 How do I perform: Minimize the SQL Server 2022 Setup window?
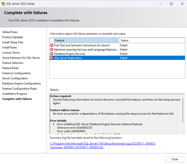(160, 4)
